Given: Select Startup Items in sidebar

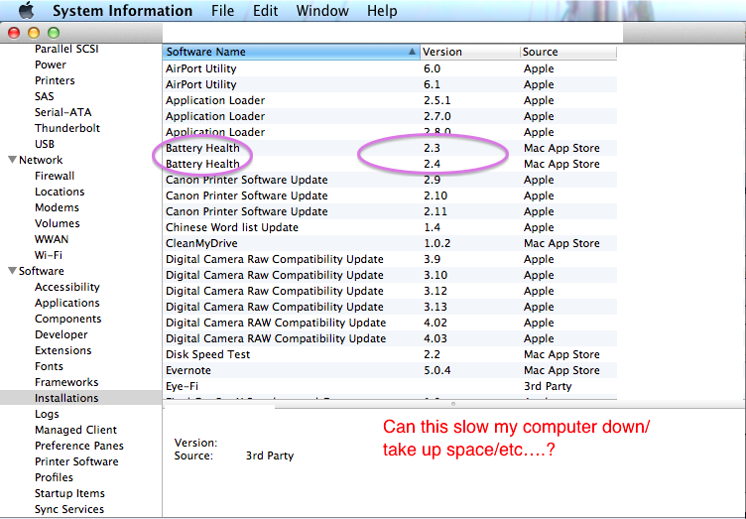Looking at the screenshot, I should coord(69,493).
